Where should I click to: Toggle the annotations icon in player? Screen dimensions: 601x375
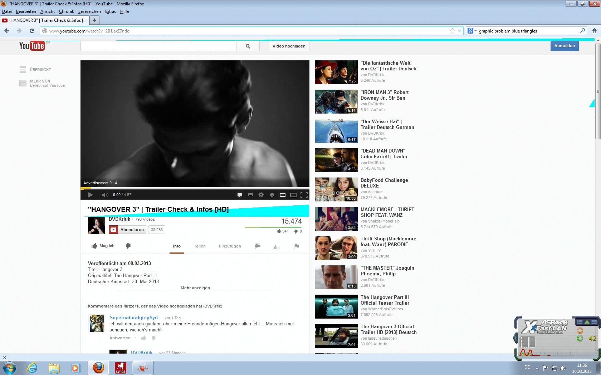coord(240,195)
